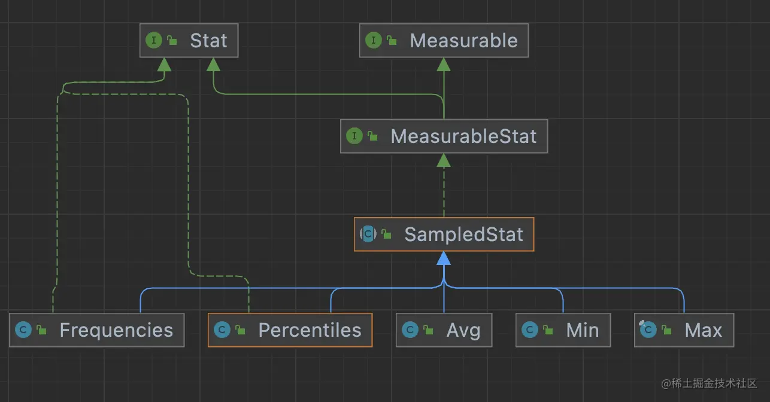Click the class icon on Frequencies

(23, 330)
